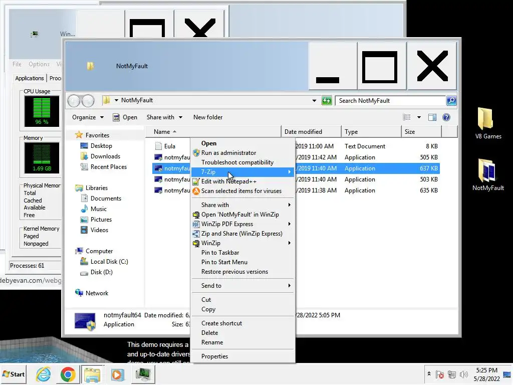Select Restore previous versions
Screen dimensions: 513x385
pos(242,272)
